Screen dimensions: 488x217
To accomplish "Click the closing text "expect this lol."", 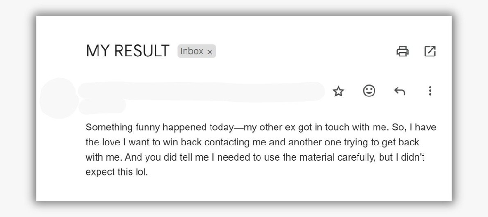I will click(117, 172).
